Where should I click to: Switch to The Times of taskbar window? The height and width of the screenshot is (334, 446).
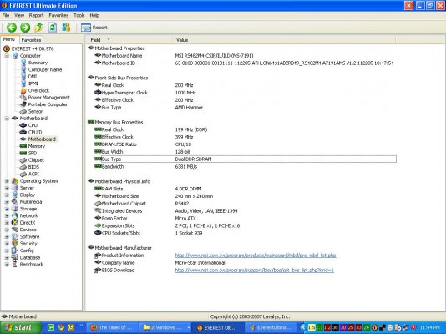112,328
